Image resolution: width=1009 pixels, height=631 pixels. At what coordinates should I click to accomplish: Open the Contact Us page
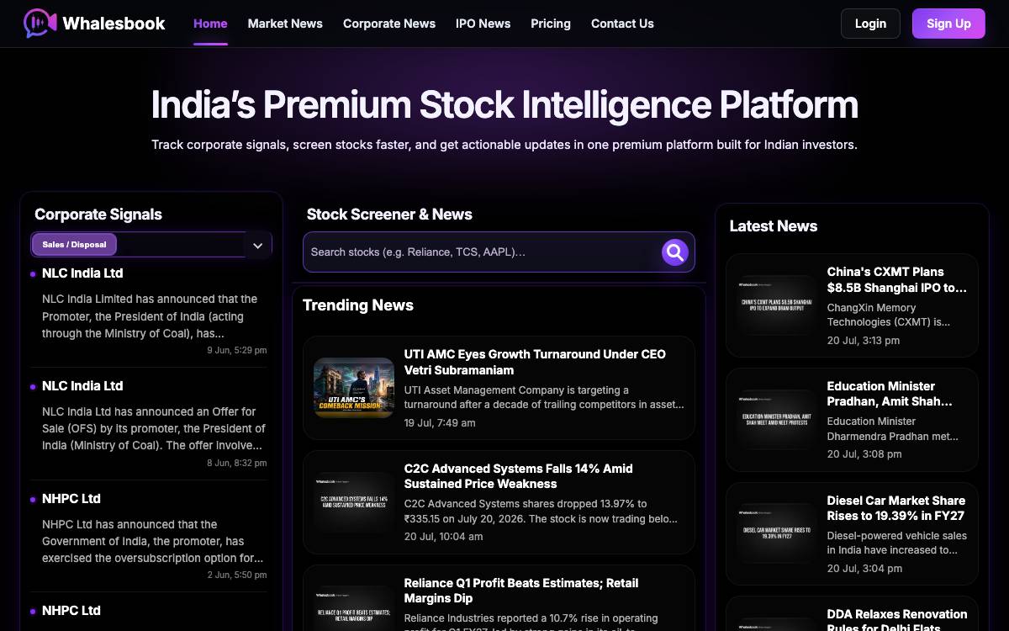[622, 24]
